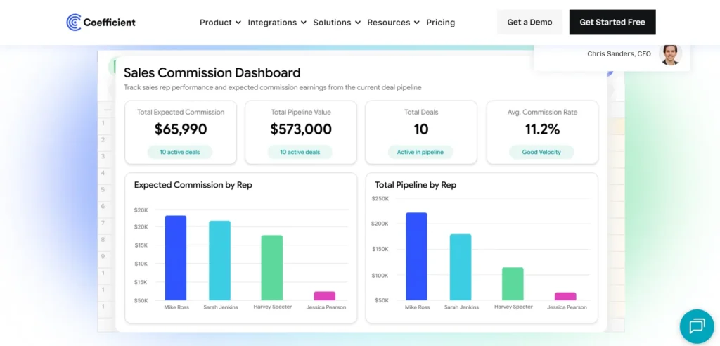Screen dimensions: 720x346
Task: Click Jessica Pearson pink bar in pipeline chart
Action: point(565,296)
